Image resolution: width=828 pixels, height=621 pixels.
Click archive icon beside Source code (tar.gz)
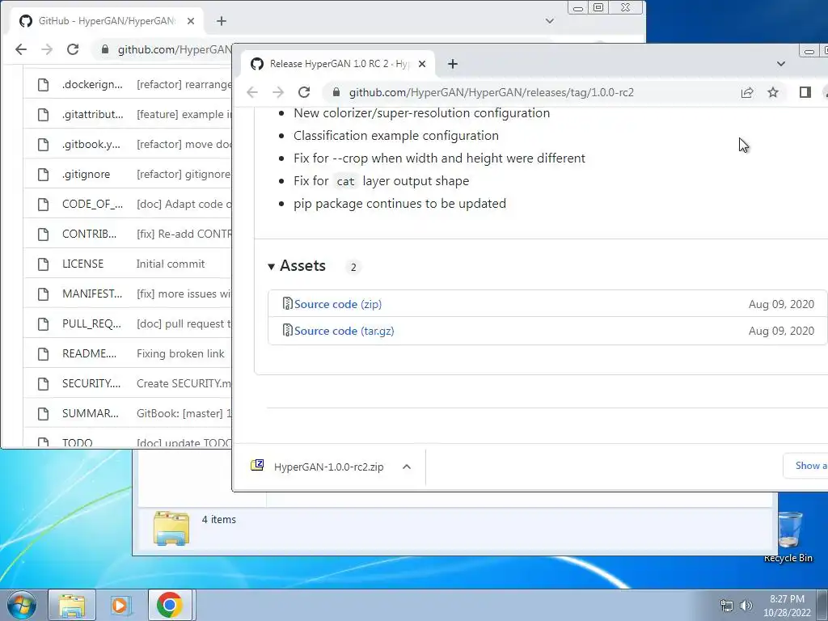287,331
